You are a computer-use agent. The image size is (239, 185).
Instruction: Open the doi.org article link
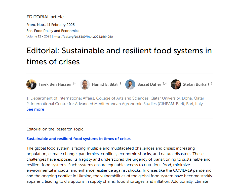(83, 37)
